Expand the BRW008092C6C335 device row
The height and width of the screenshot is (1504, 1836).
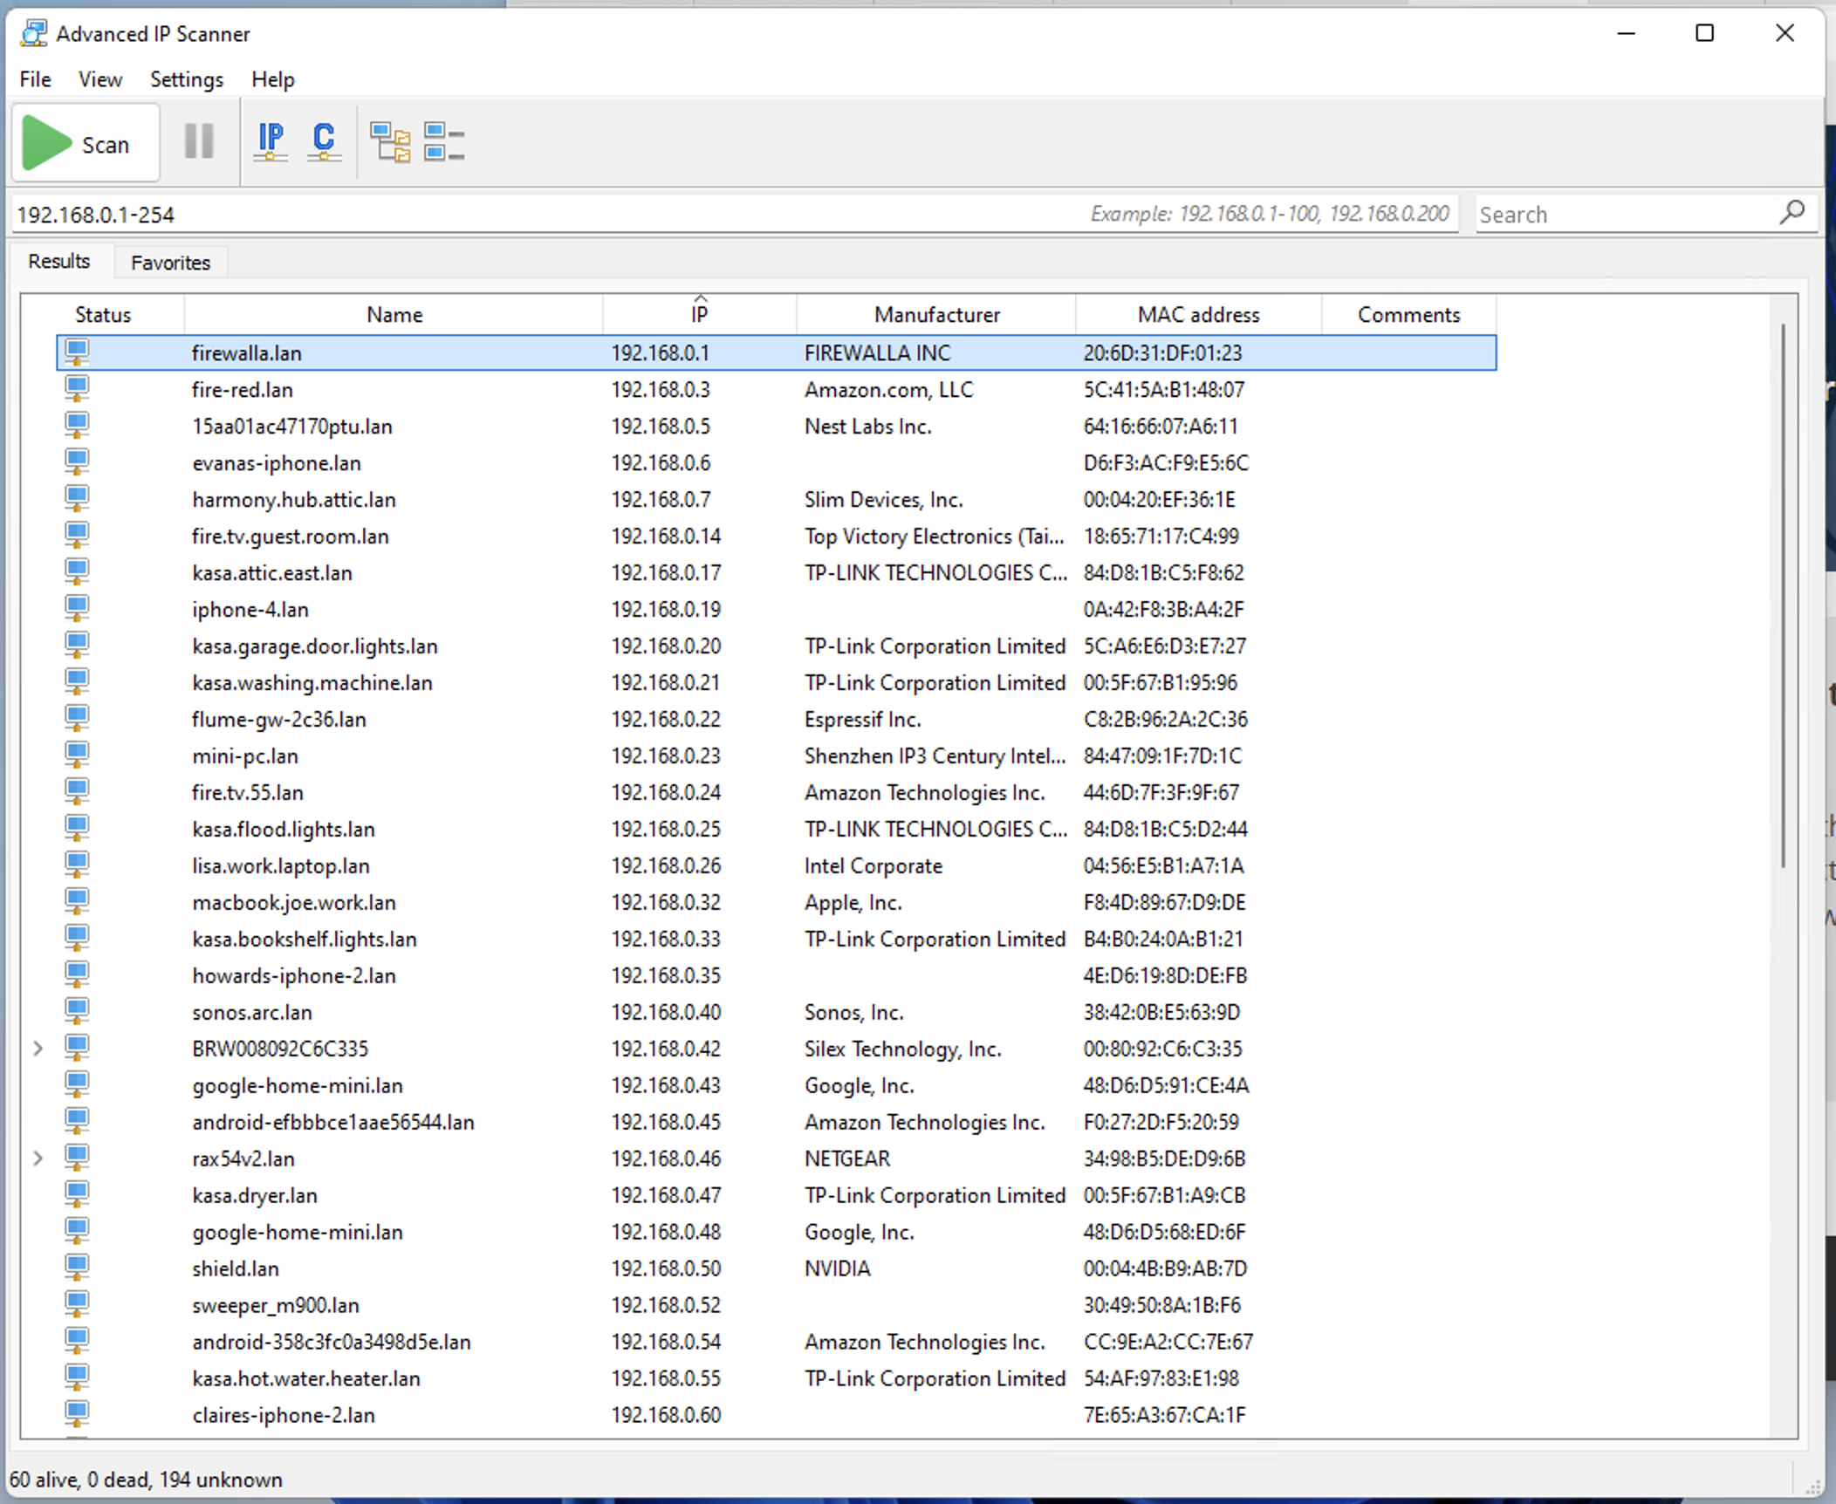[x=38, y=1048]
